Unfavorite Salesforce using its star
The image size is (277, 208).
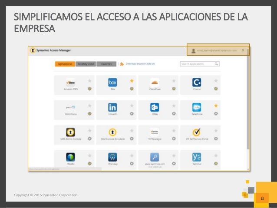coord(216,106)
